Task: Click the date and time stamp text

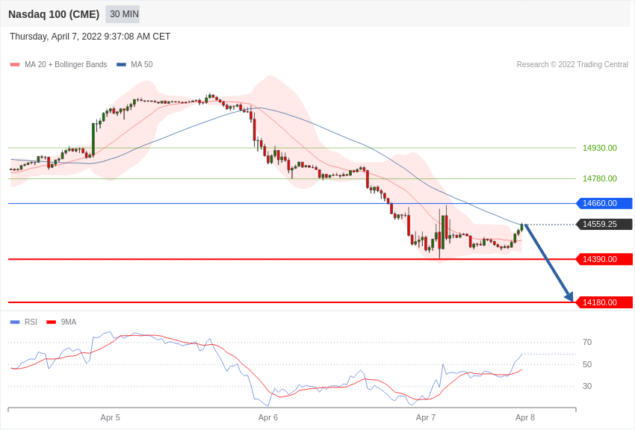Action: (x=90, y=37)
